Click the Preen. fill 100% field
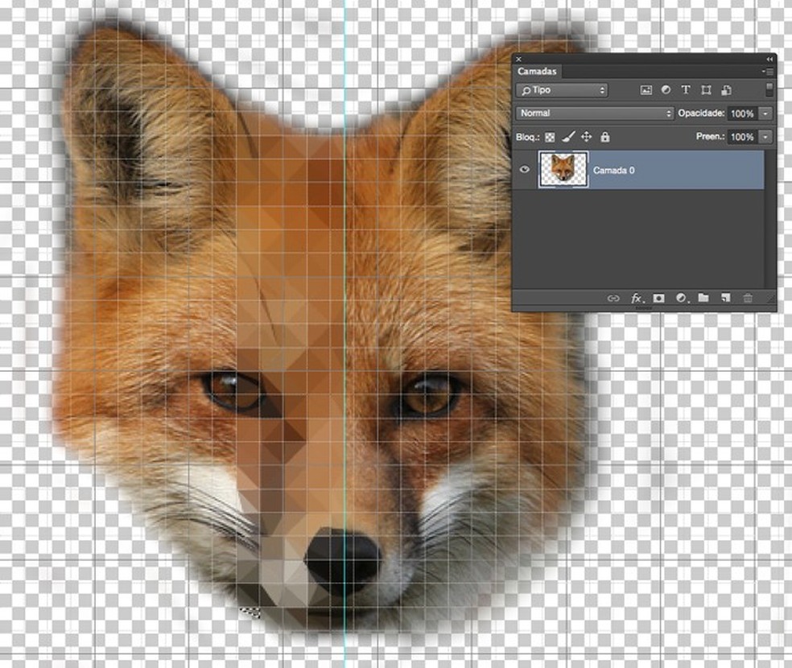Screen dimensions: 792x668 click(x=742, y=137)
